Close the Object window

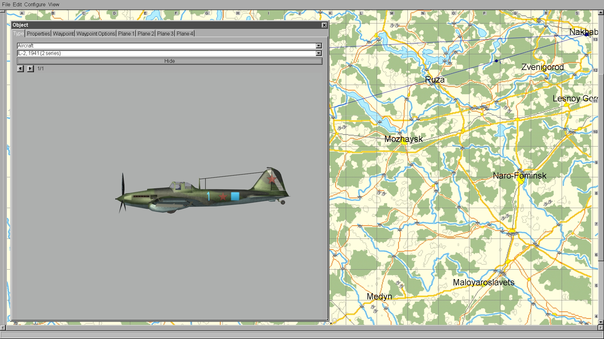[x=324, y=25]
